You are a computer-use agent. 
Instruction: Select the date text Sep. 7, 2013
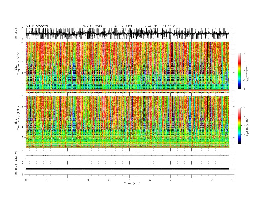92,26
